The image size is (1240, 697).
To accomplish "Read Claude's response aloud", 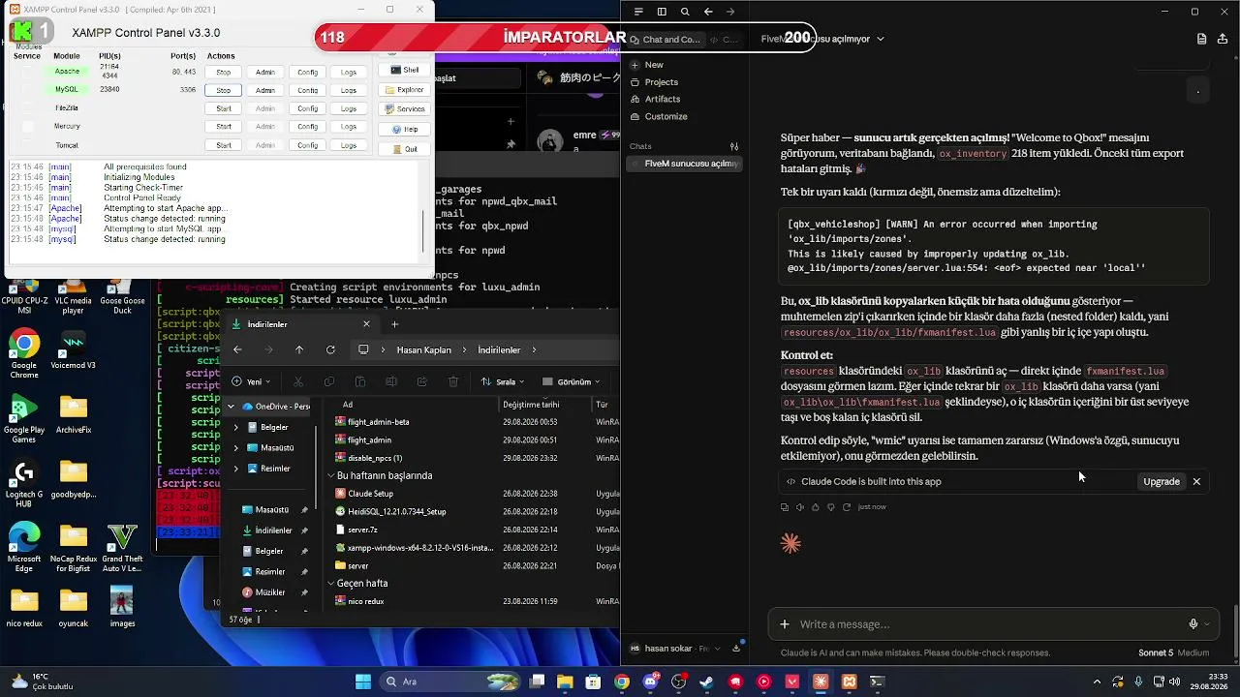I will 800,507.
